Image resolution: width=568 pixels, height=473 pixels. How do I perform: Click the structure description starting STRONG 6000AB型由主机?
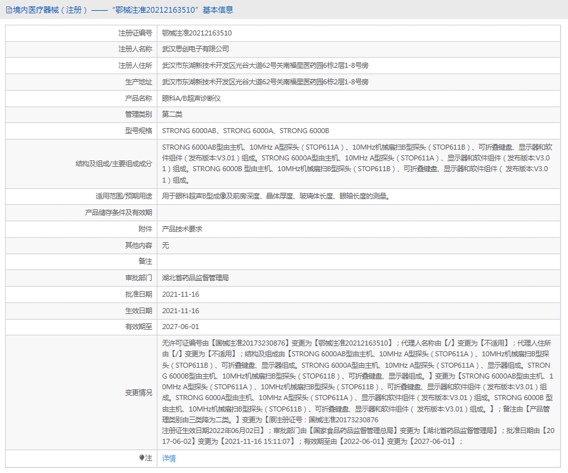[x=357, y=164]
